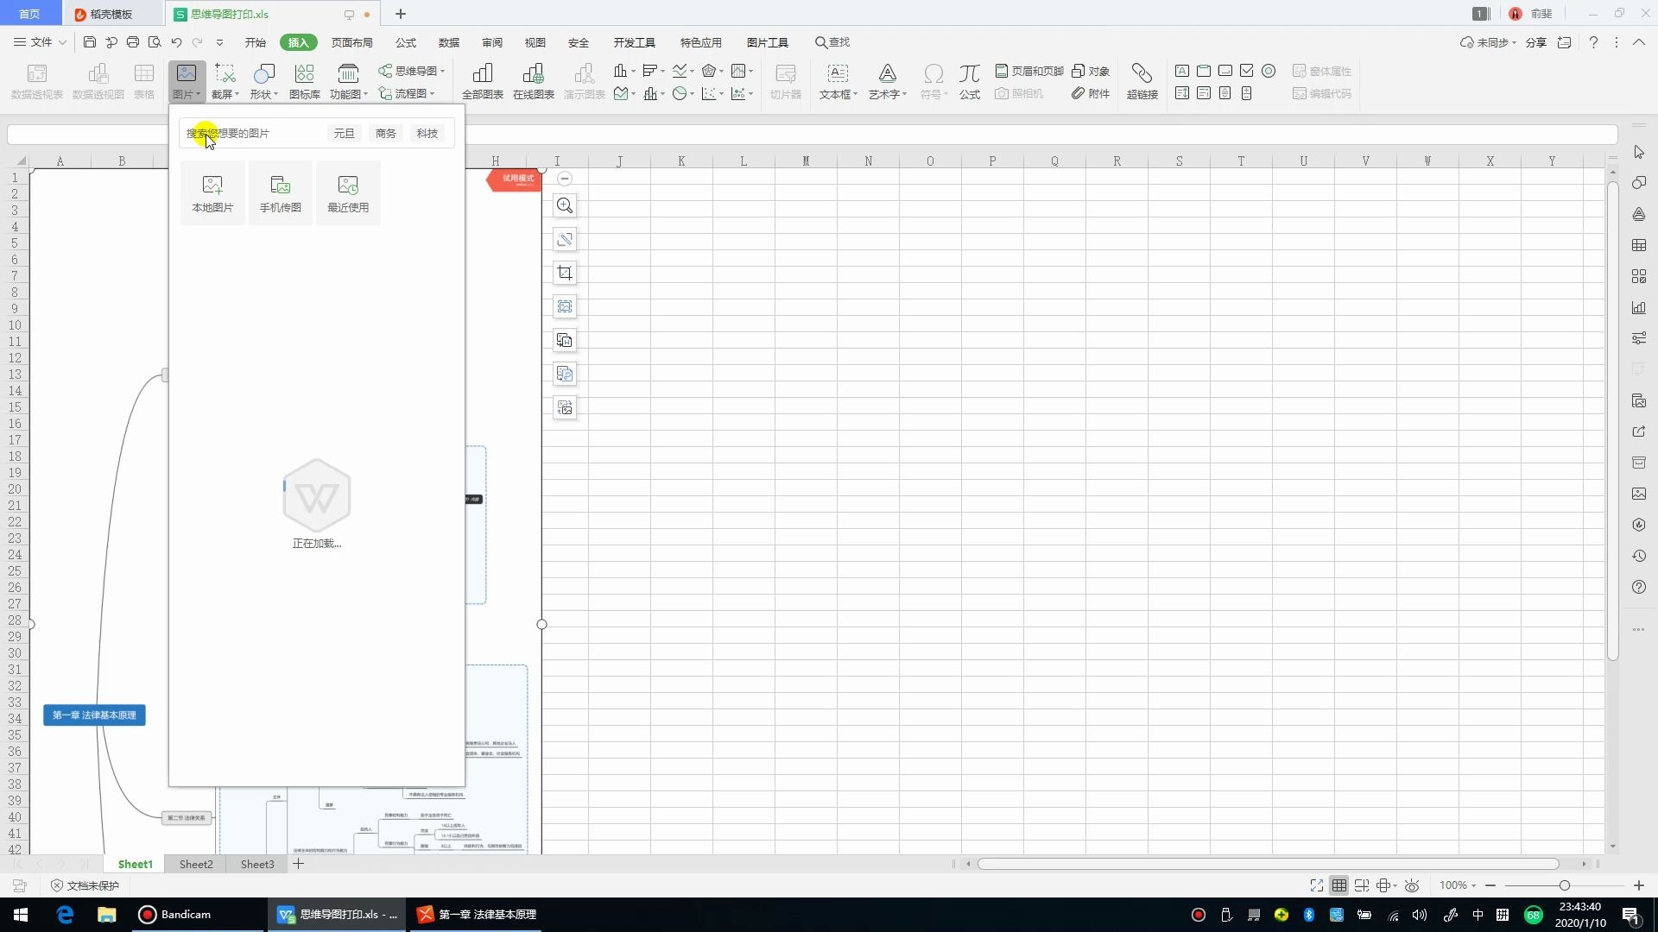Image resolution: width=1658 pixels, height=932 pixels.
Task: Open 最近使用 recent images
Action: pos(348,193)
